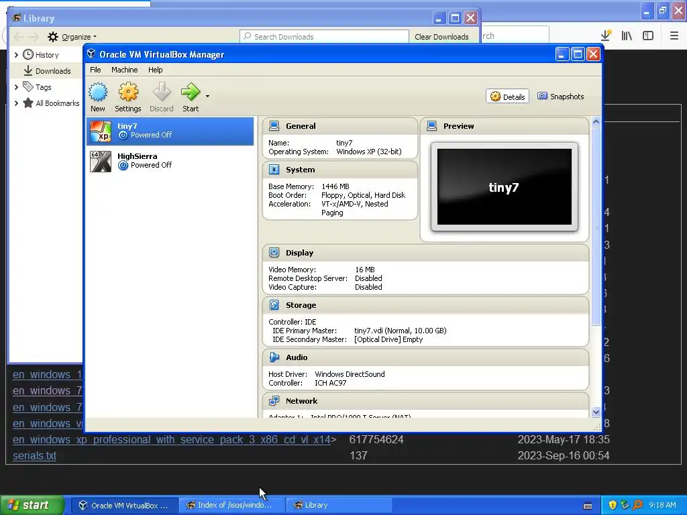Open the Start button dropdown arrow
This screenshot has height=515, width=687.
(208, 96)
